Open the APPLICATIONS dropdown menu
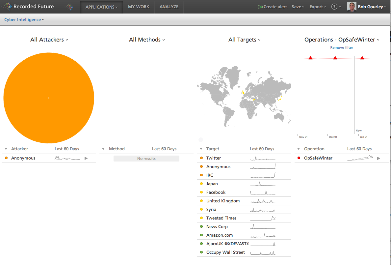 point(101,7)
